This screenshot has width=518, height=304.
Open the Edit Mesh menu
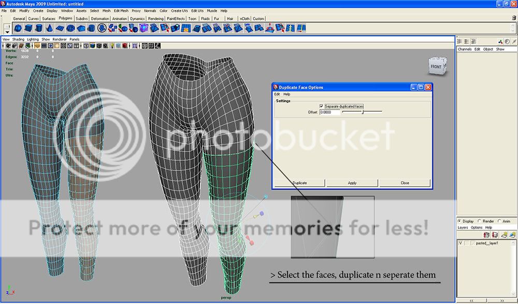[x=121, y=10]
